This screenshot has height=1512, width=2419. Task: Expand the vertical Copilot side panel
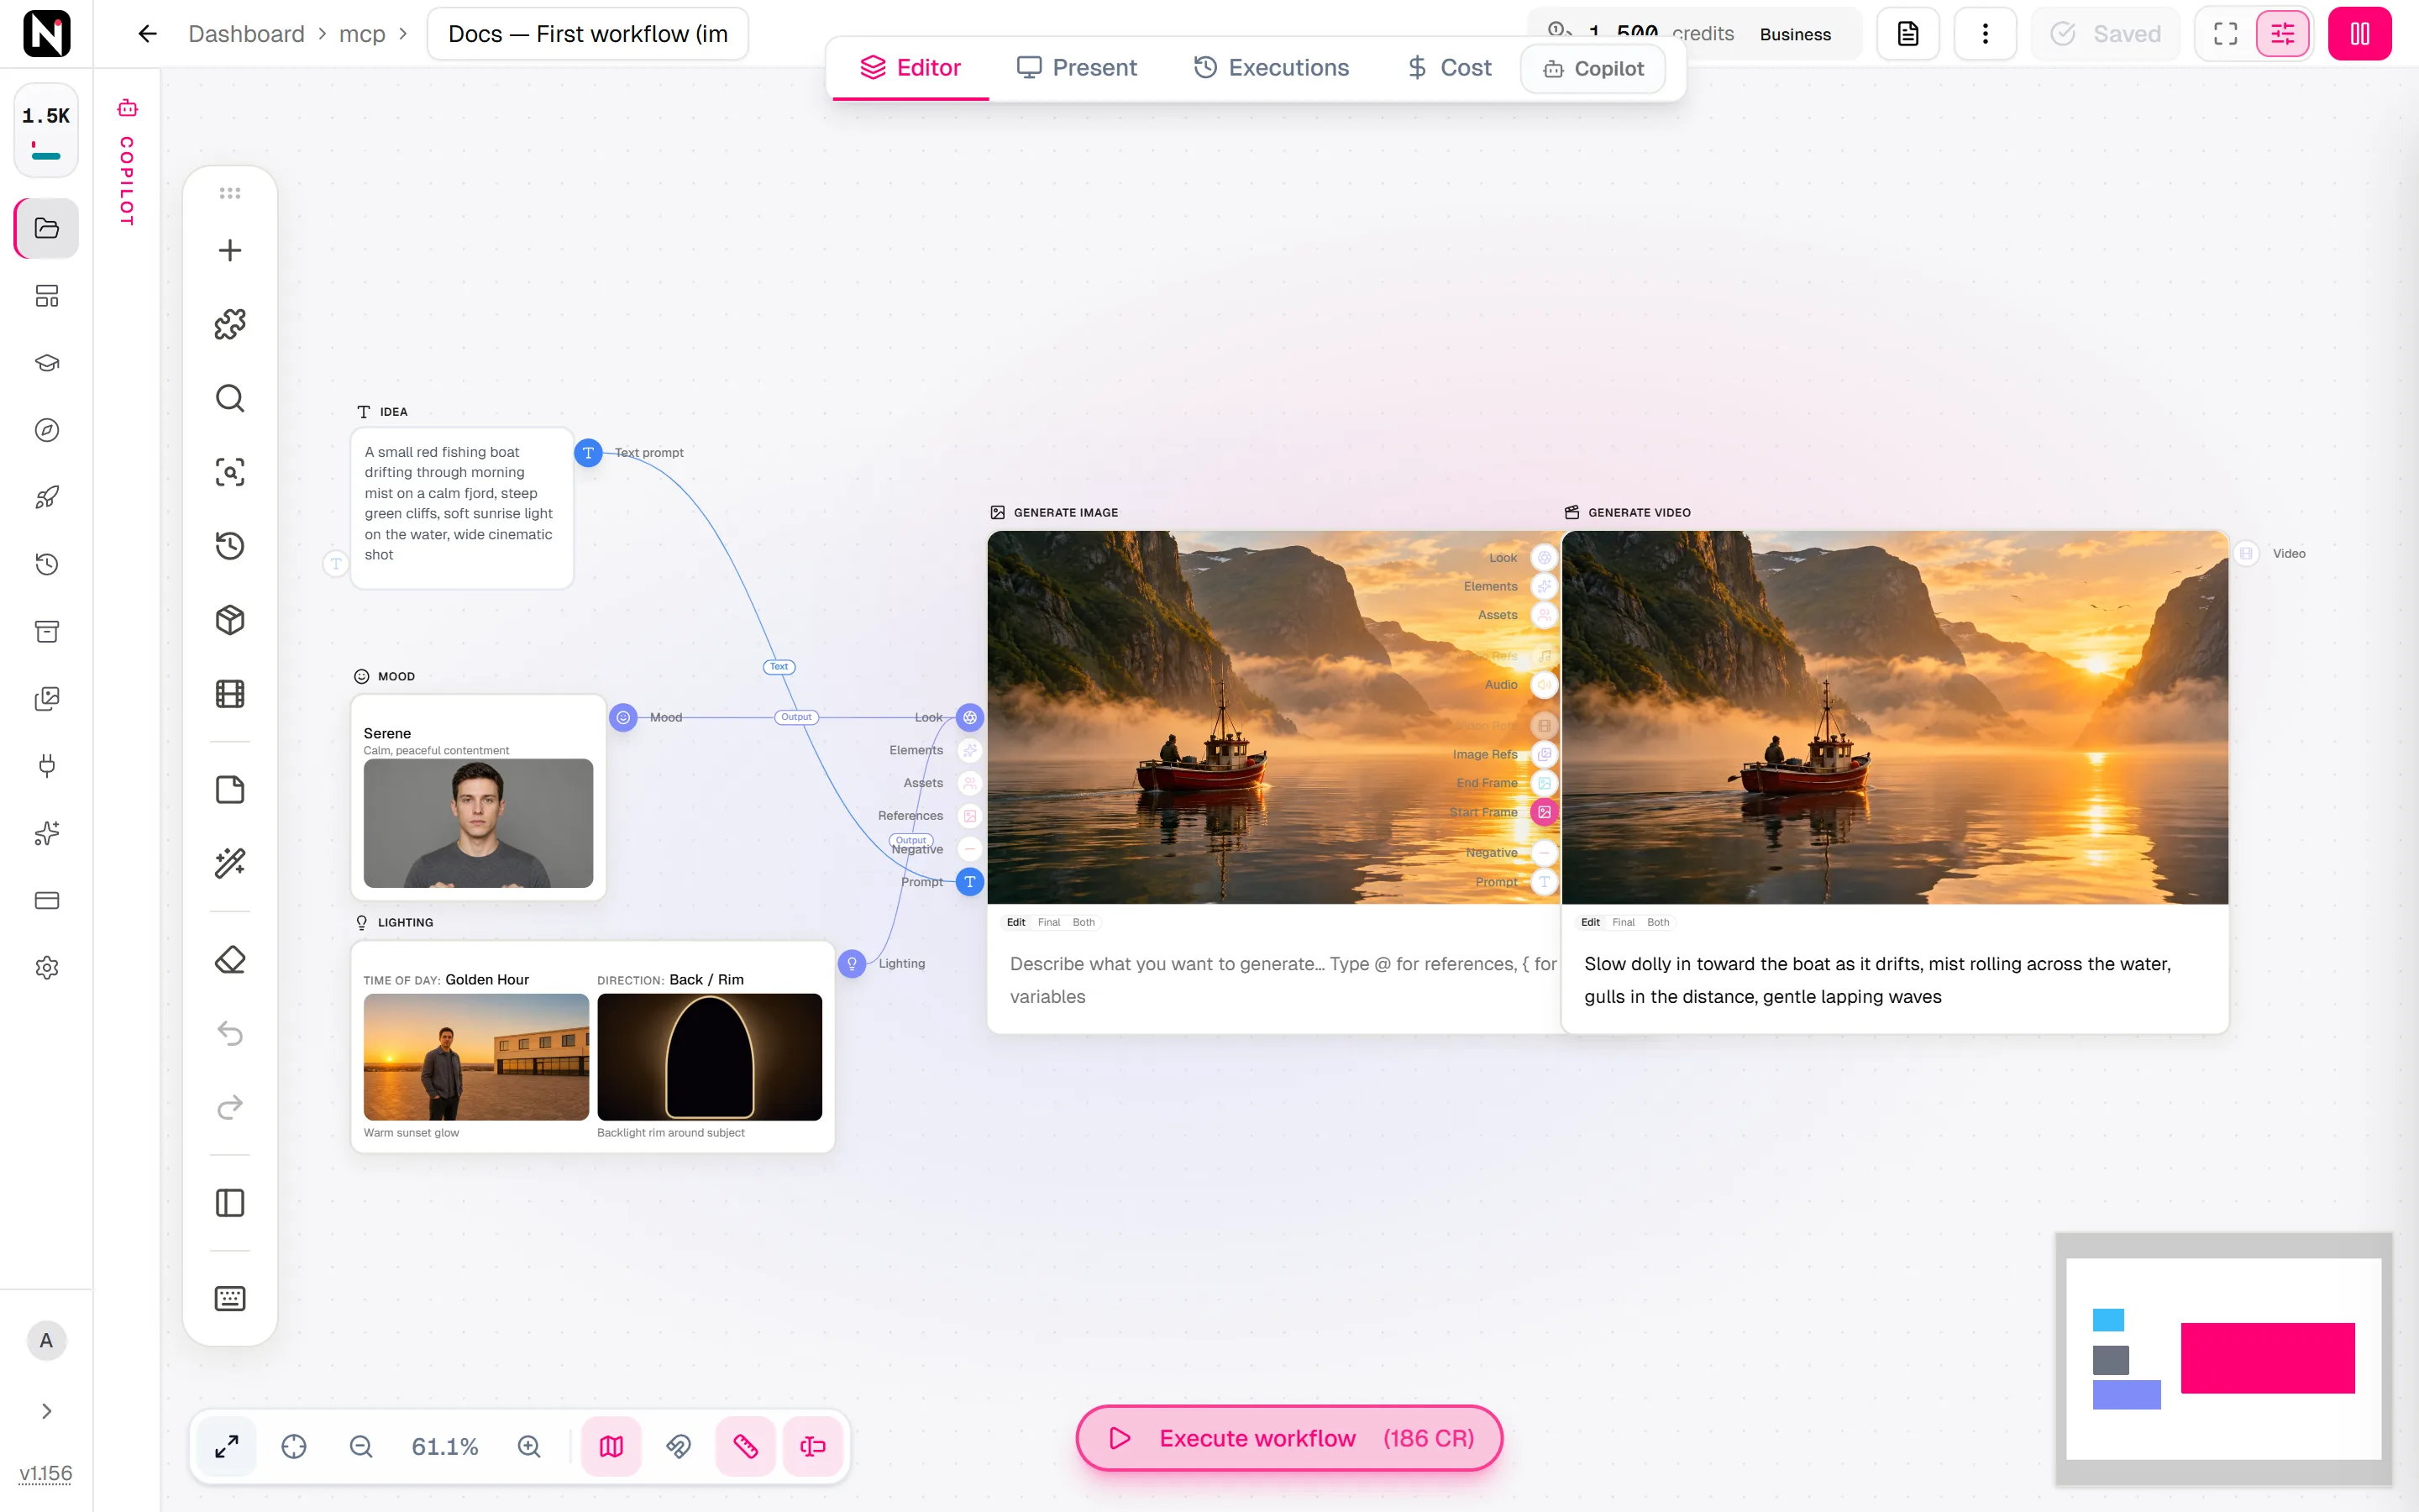(x=127, y=162)
